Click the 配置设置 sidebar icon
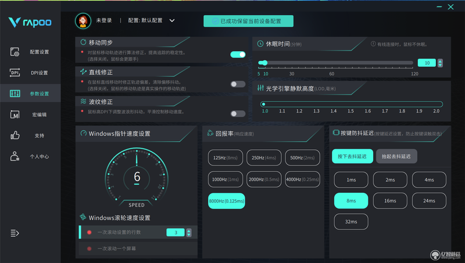The width and height of the screenshot is (465, 263). [15, 52]
